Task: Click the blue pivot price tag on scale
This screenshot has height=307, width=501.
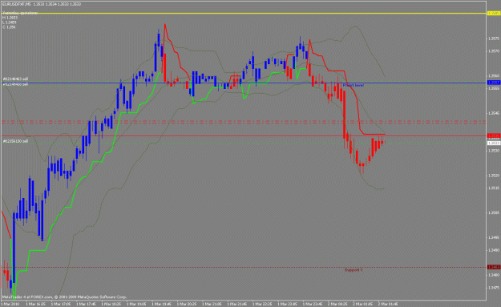Action: tap(494, 83)
